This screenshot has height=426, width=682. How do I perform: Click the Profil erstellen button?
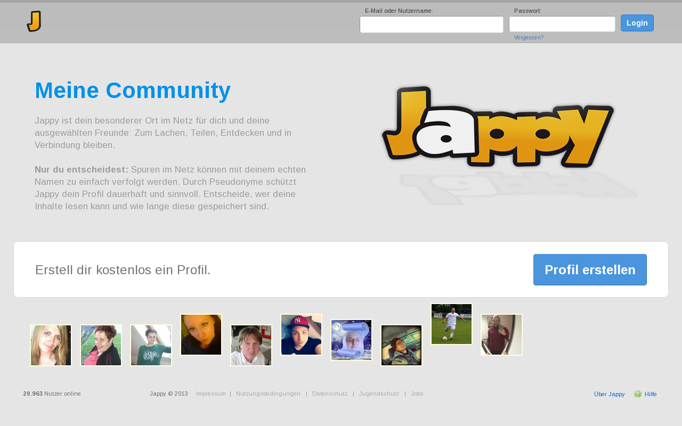coord(590,269)
